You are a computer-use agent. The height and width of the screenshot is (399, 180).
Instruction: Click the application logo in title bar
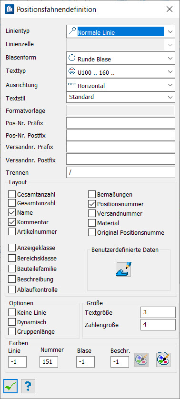[x=10, y=10]
